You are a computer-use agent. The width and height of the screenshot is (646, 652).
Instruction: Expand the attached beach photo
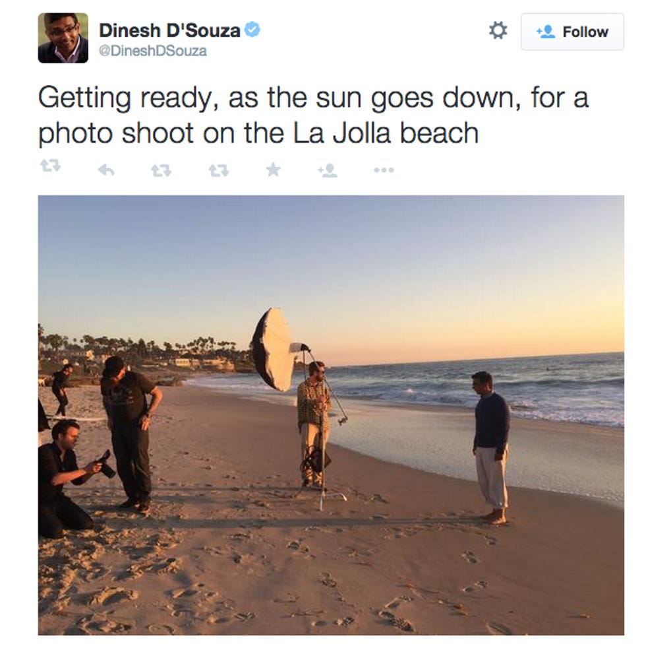(331, 415)
